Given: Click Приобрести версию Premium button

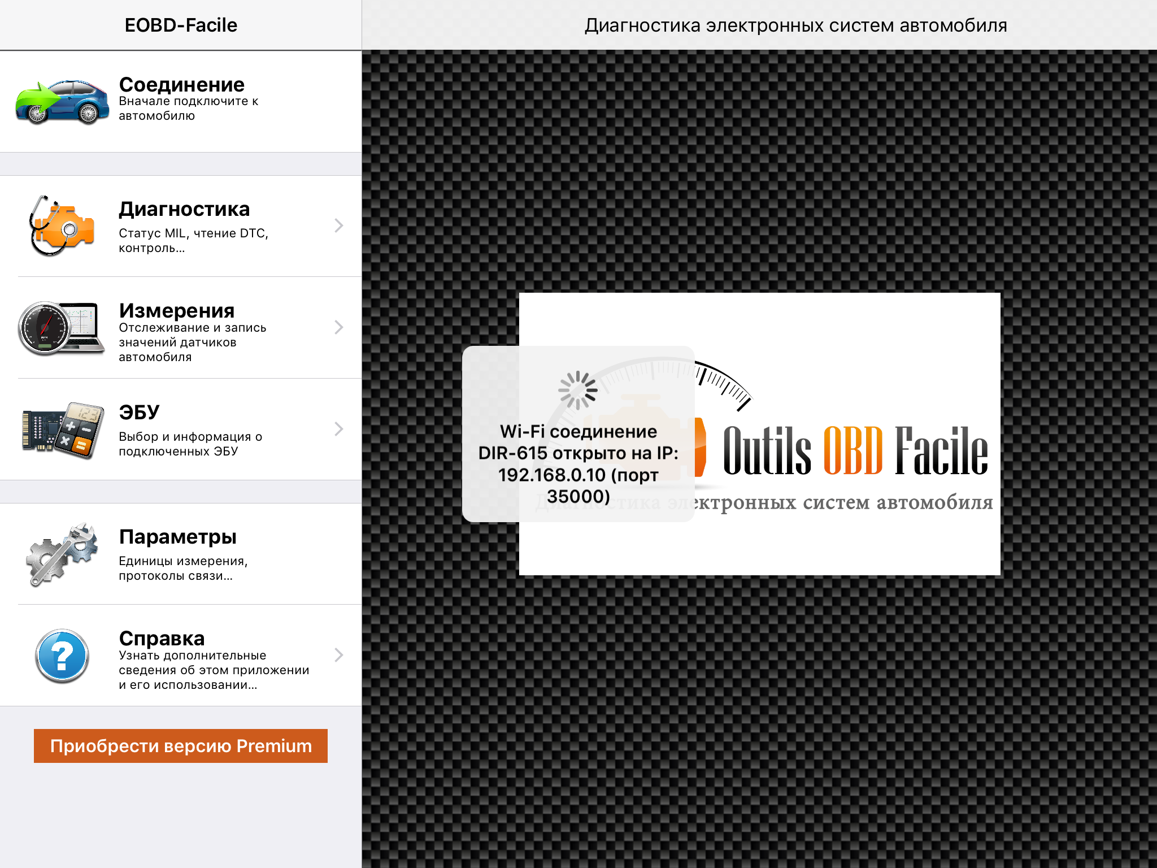Looking at the screenshot, I should point(181,746).
